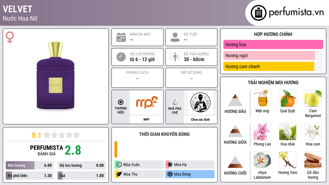
Task: Click the perfumista.vn bottle logo icon
Action: pos(258,13)
